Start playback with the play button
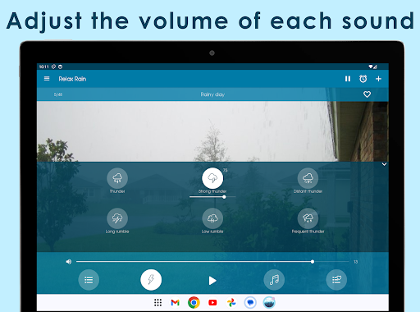This screenshot has width=420, height=312. 212,281
